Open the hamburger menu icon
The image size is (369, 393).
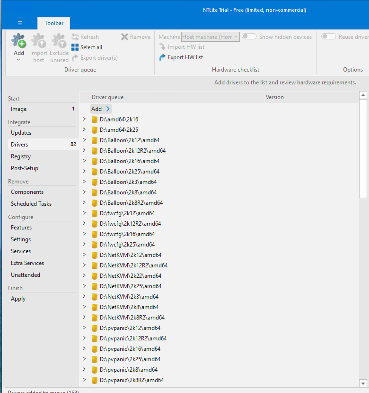click(x=20, y=23)
